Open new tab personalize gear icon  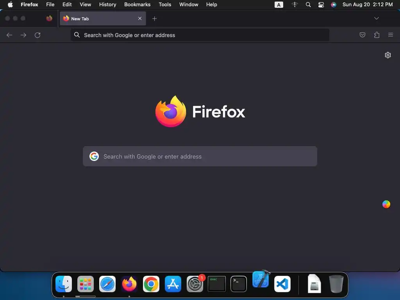pos(388,55)
